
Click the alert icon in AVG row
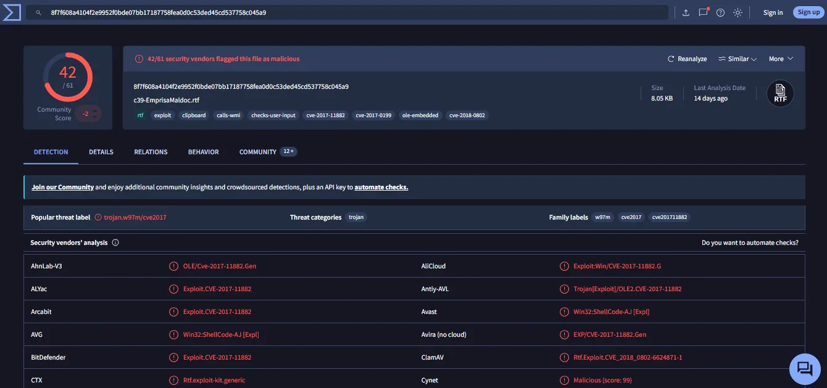tap(174, 335)
